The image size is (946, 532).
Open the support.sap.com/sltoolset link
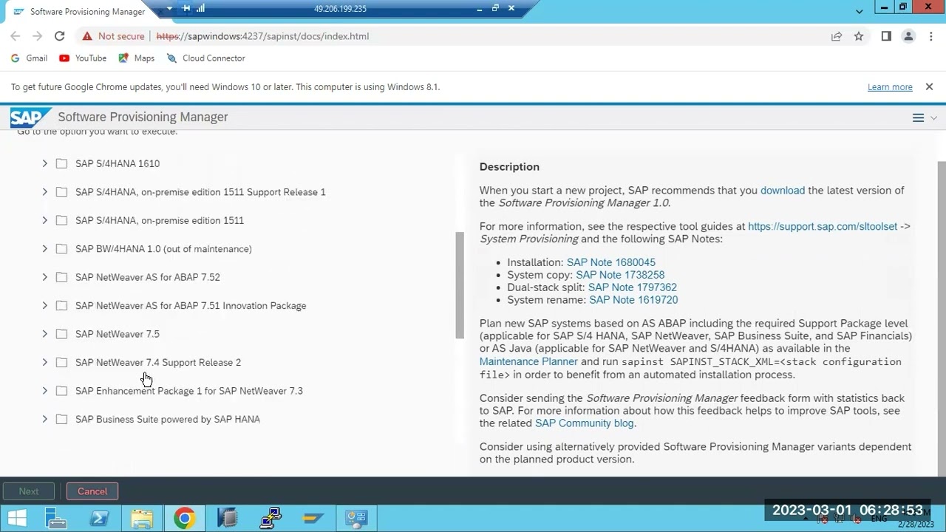[823, 227]
